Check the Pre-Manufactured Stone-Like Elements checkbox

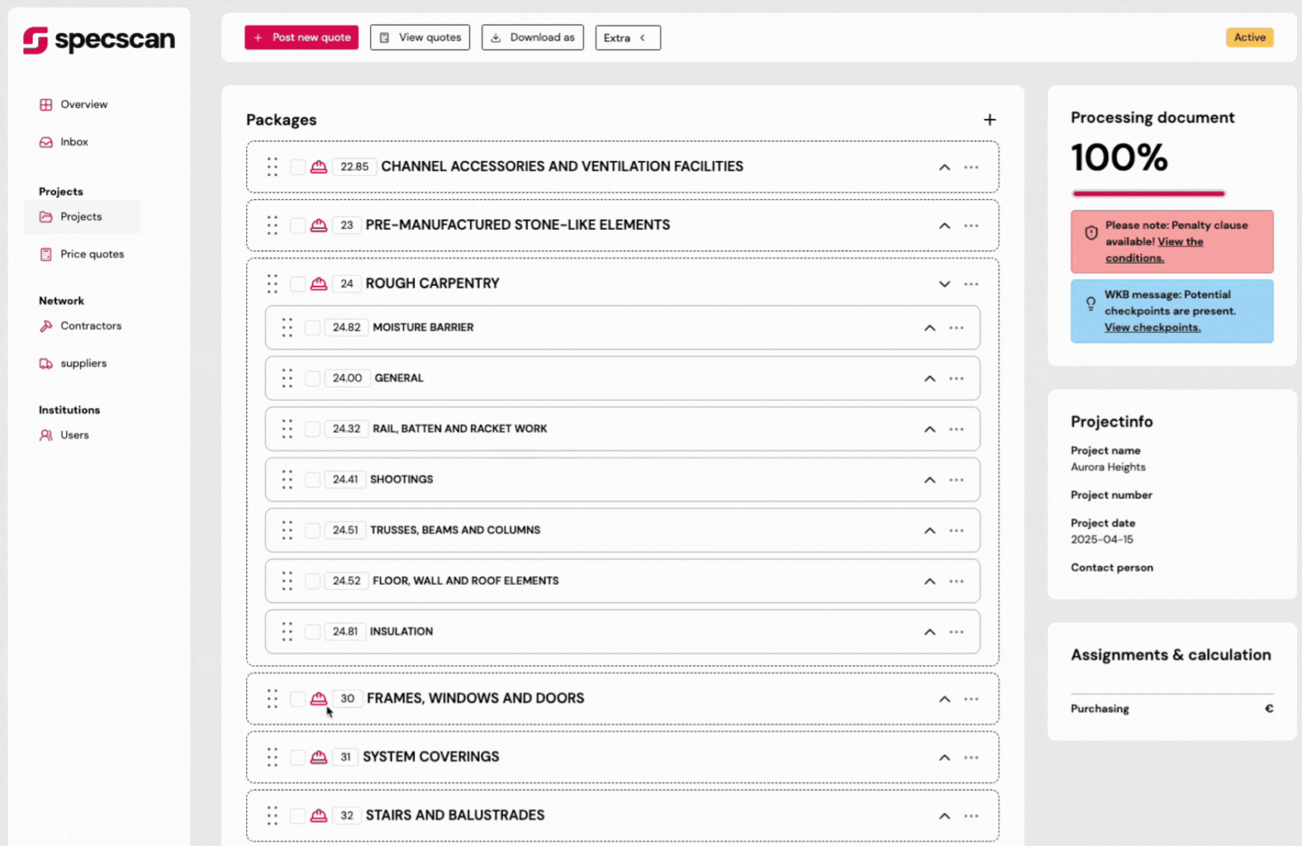[297, 226]
